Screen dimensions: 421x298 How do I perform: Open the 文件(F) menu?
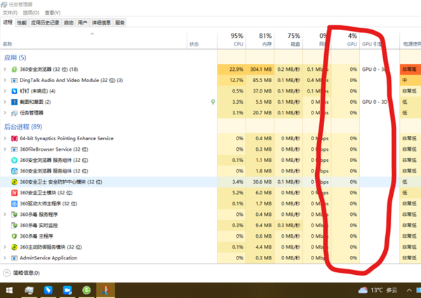click(10, 13)
